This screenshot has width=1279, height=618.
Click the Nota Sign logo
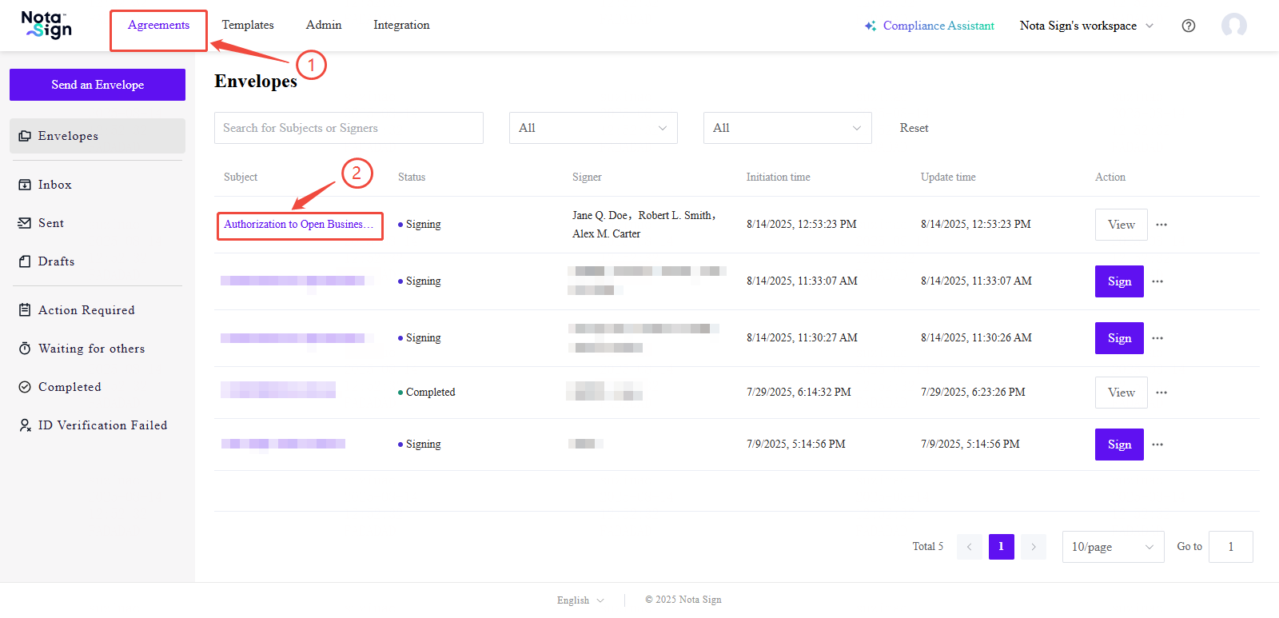pyautogui.click(x=46, y=25)
